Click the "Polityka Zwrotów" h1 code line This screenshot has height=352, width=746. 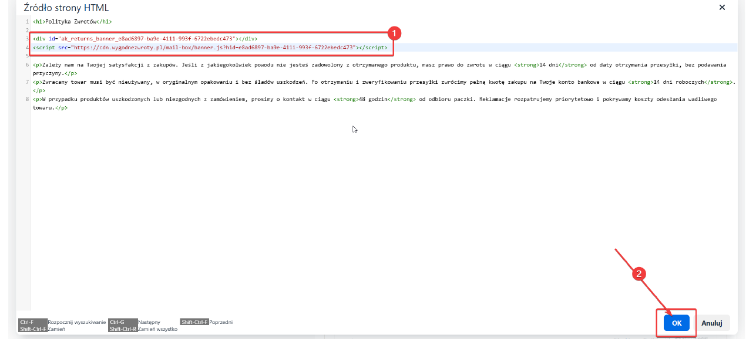[72, 22]
